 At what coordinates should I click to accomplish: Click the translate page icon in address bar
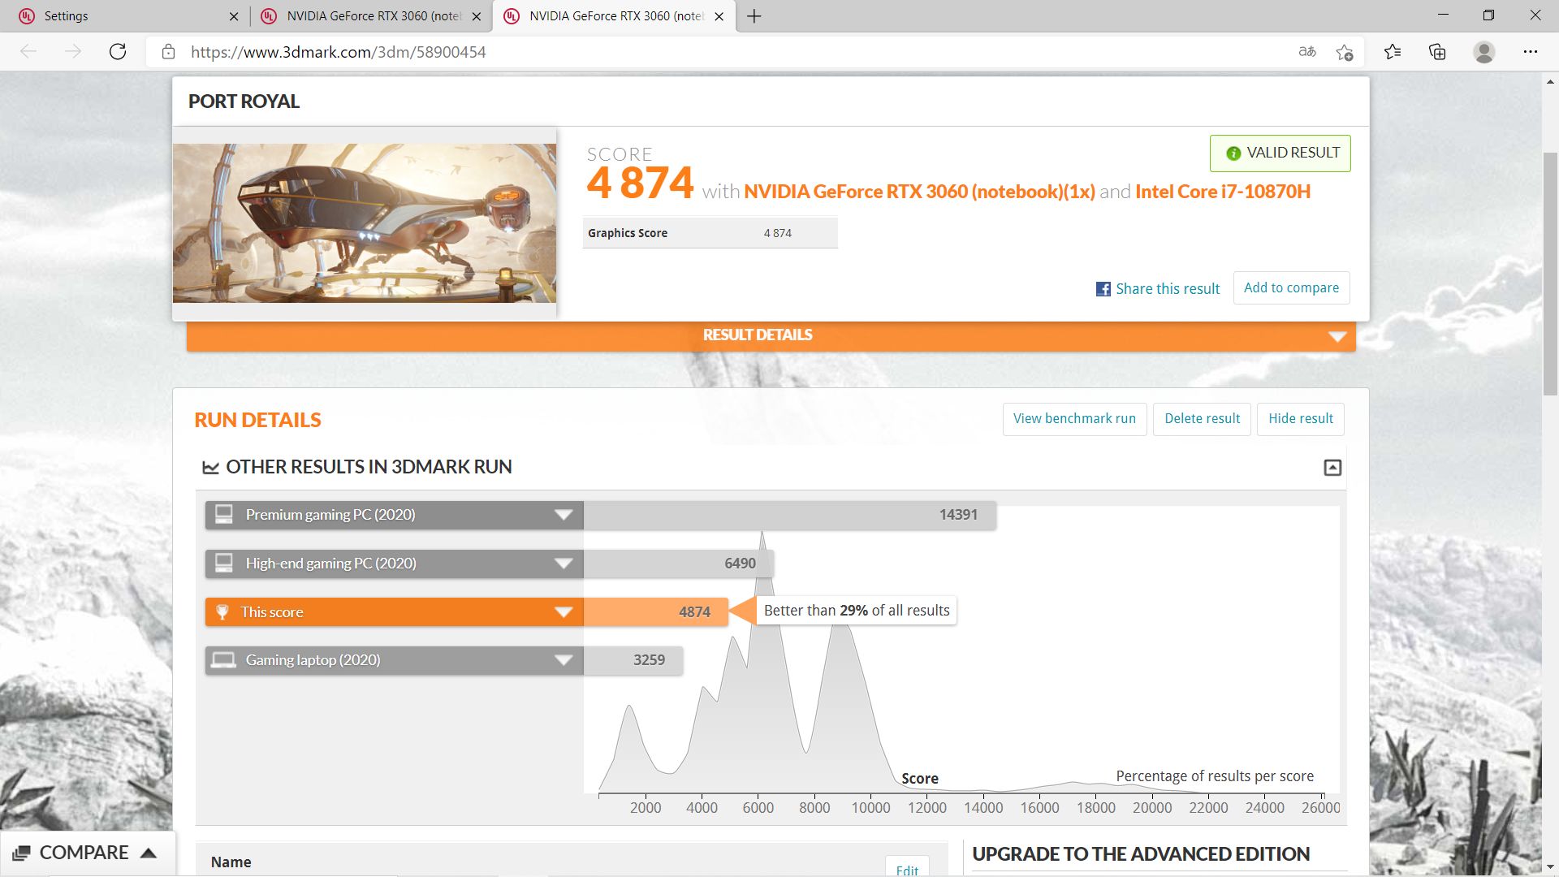(x=1306, y=52)
